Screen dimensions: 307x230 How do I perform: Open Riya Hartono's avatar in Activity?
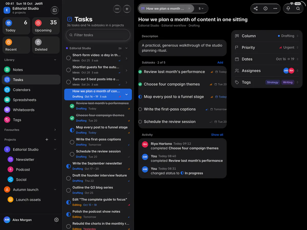click(145, 144)
